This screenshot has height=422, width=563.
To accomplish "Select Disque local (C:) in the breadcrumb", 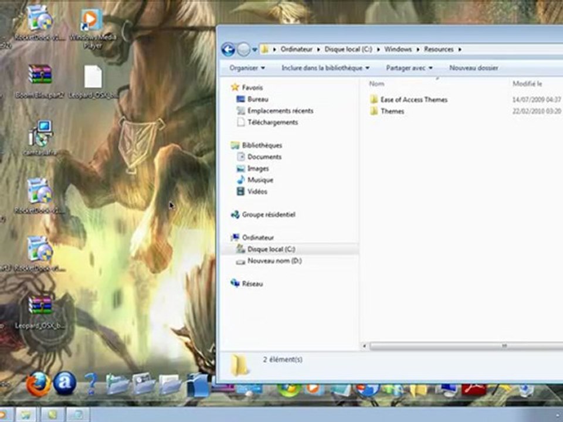I will (348, 49).
